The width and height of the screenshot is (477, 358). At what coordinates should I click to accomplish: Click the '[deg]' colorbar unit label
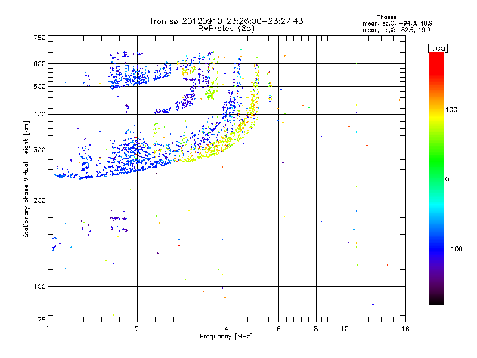438,48
